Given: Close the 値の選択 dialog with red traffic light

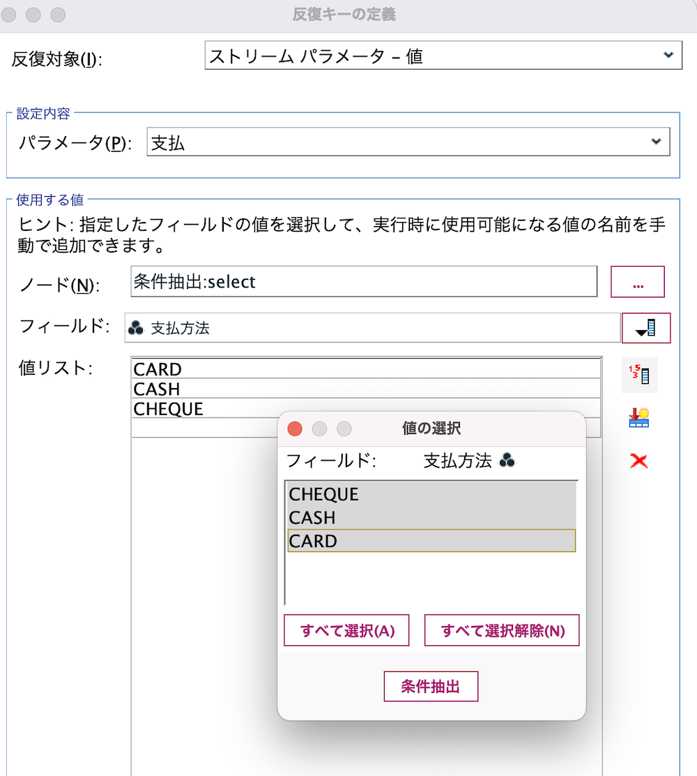Looking at the screenshot, I should (x=295, y=429).
